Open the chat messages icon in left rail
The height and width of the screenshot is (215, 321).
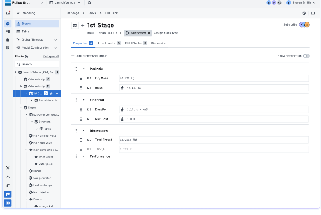click(x=8, y=194)
